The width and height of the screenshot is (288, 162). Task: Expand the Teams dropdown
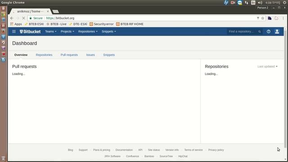pyautogui.click(x=51, y=31)
